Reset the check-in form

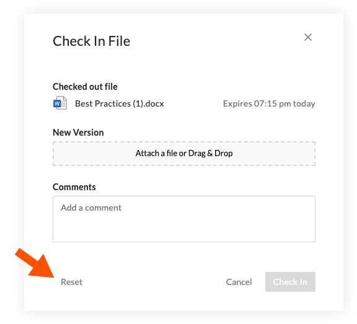tap(71, 282)
